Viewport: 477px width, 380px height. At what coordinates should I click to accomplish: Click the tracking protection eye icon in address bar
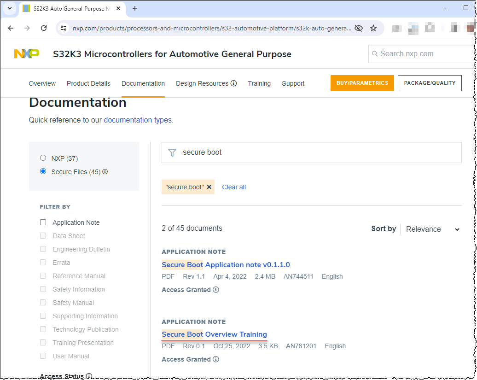tap(359, 28)
